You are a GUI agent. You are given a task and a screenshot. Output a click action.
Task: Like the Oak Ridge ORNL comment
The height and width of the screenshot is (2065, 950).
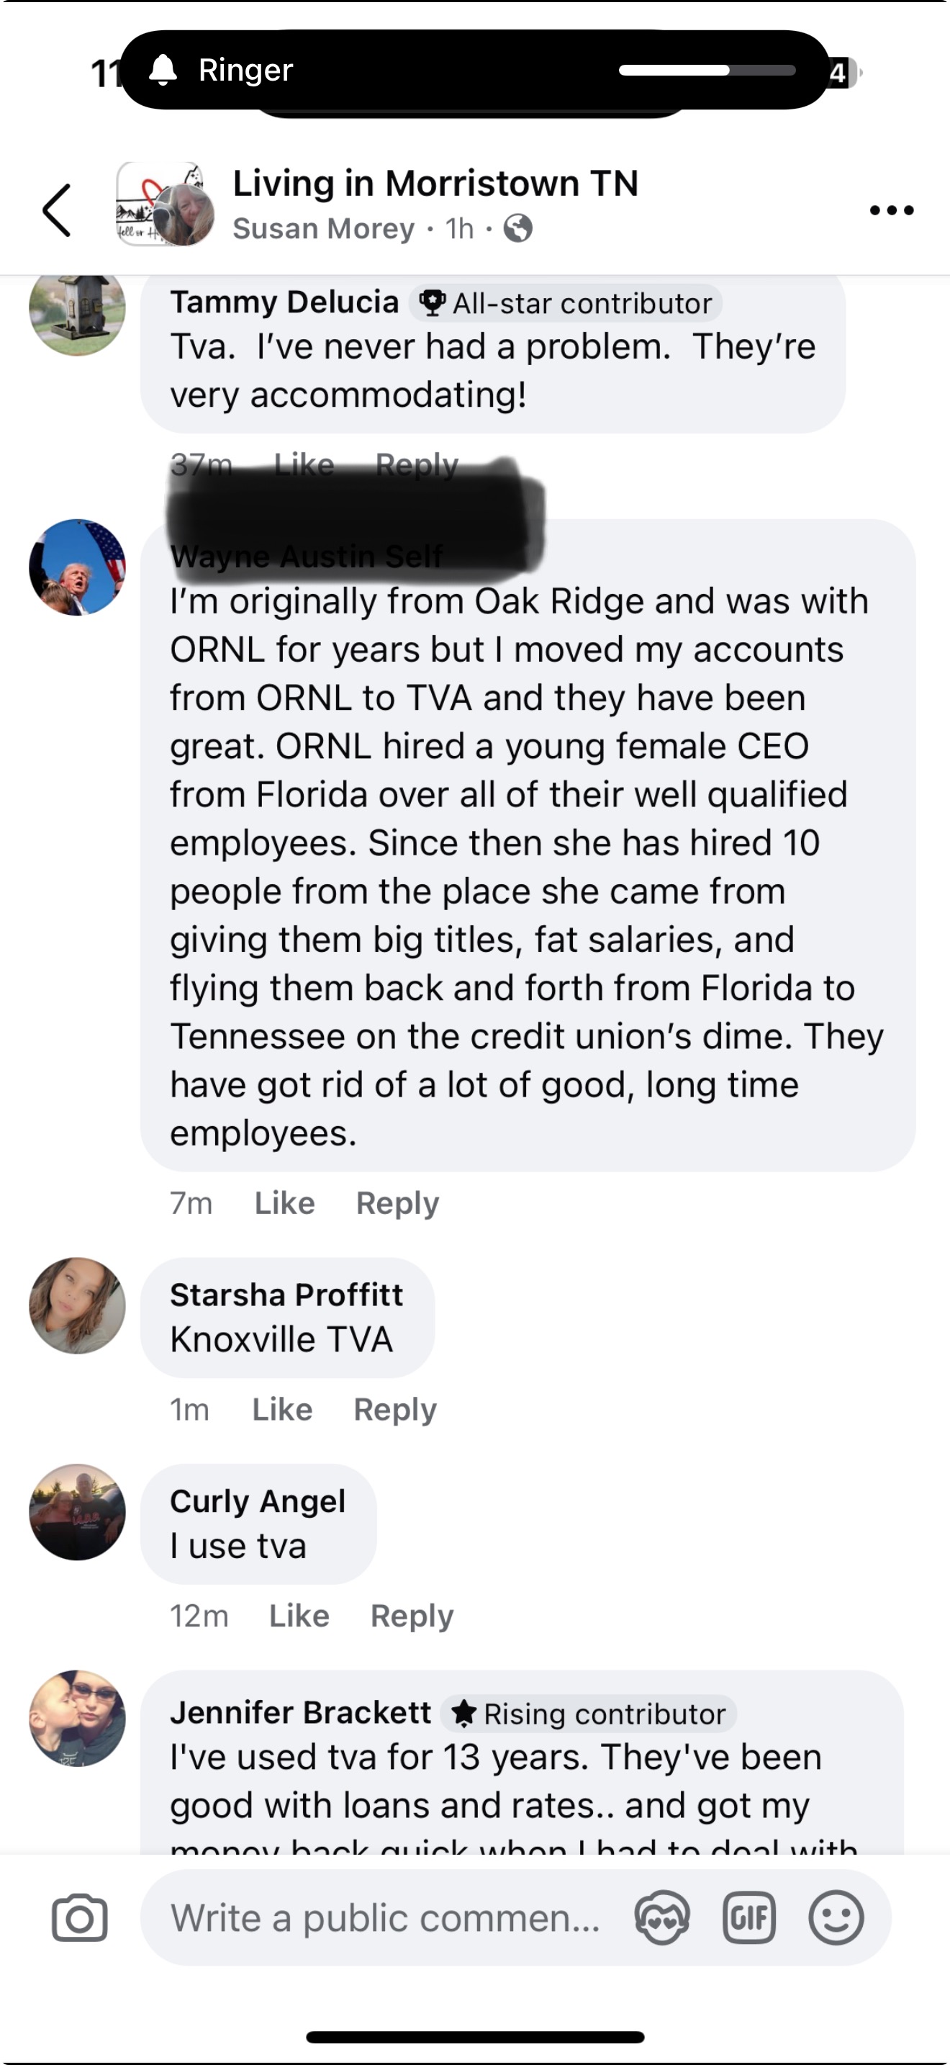pyautogui.click(x=284, y=1203)
